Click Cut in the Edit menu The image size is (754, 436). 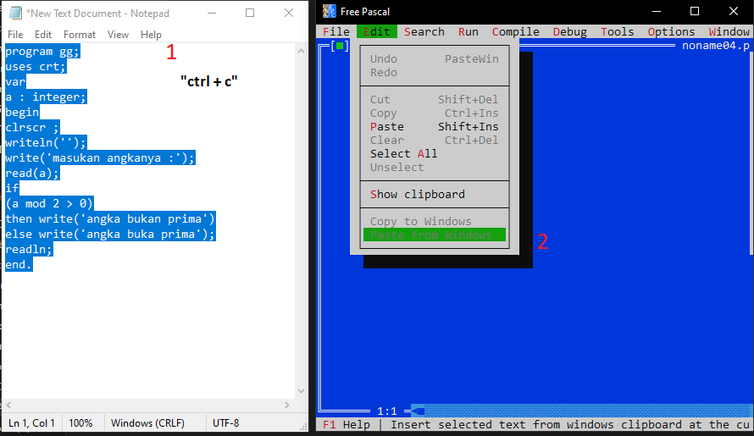[435, 100]
